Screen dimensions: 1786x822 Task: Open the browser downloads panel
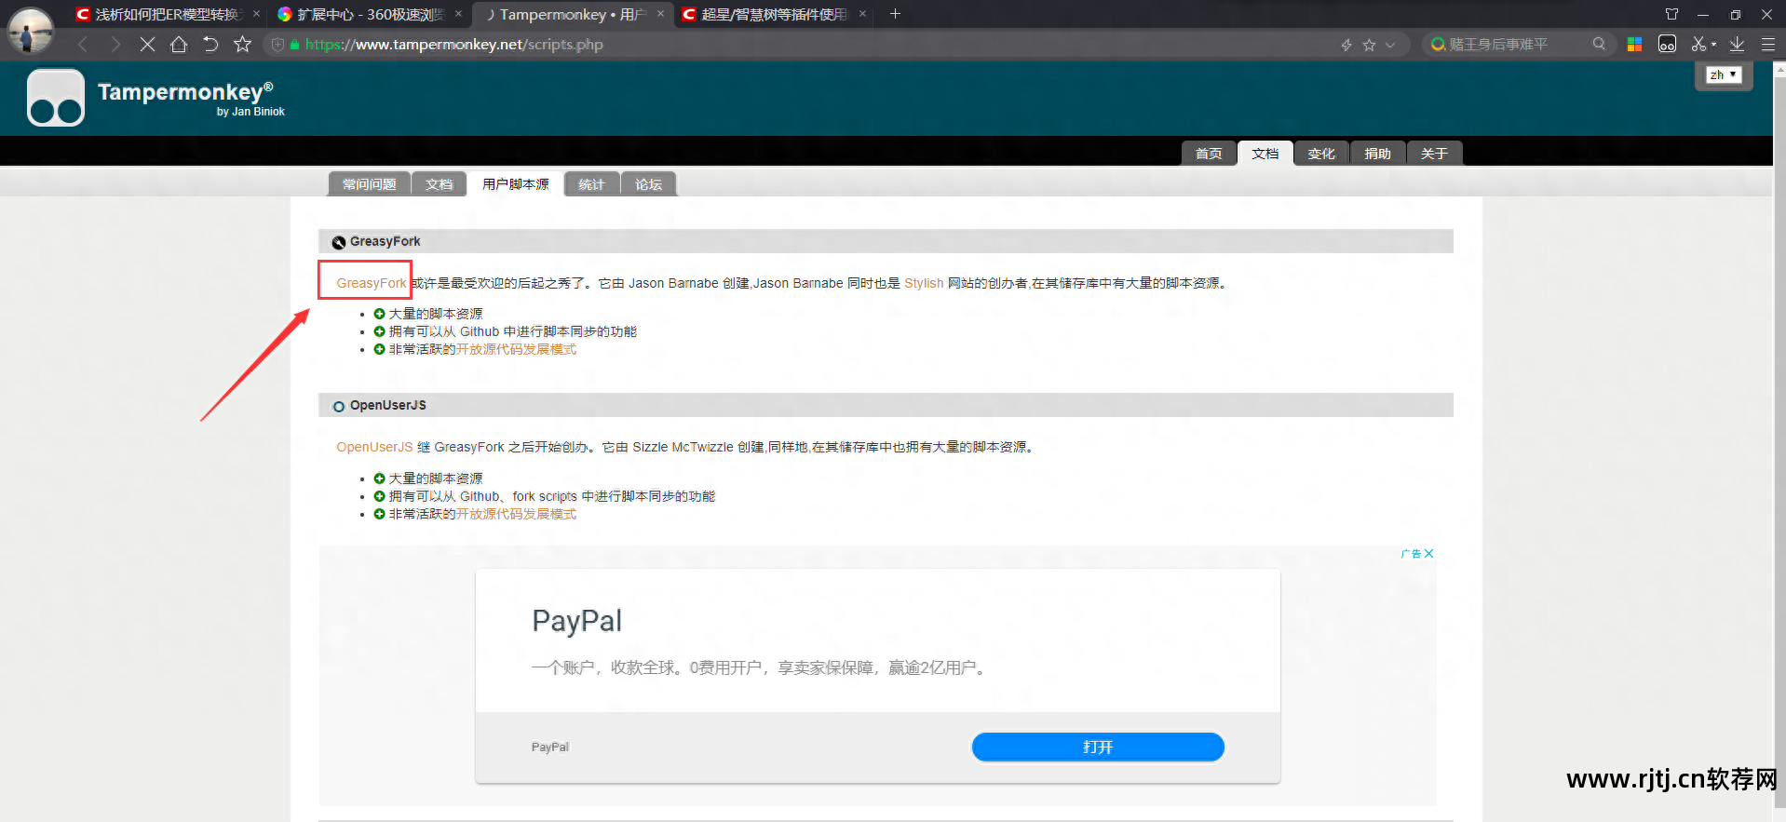pos(1737,44)
